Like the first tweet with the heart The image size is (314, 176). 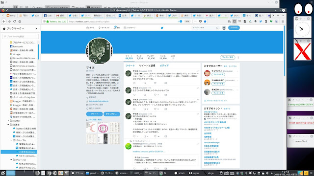pyautogui.click(x=155, y=83)
